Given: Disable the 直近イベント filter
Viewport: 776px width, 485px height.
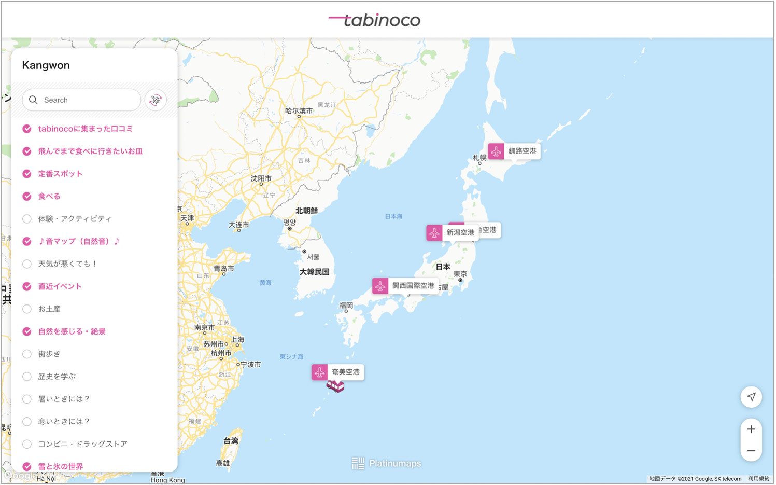Looking at the screenshot, I should [x=27, y=286].
